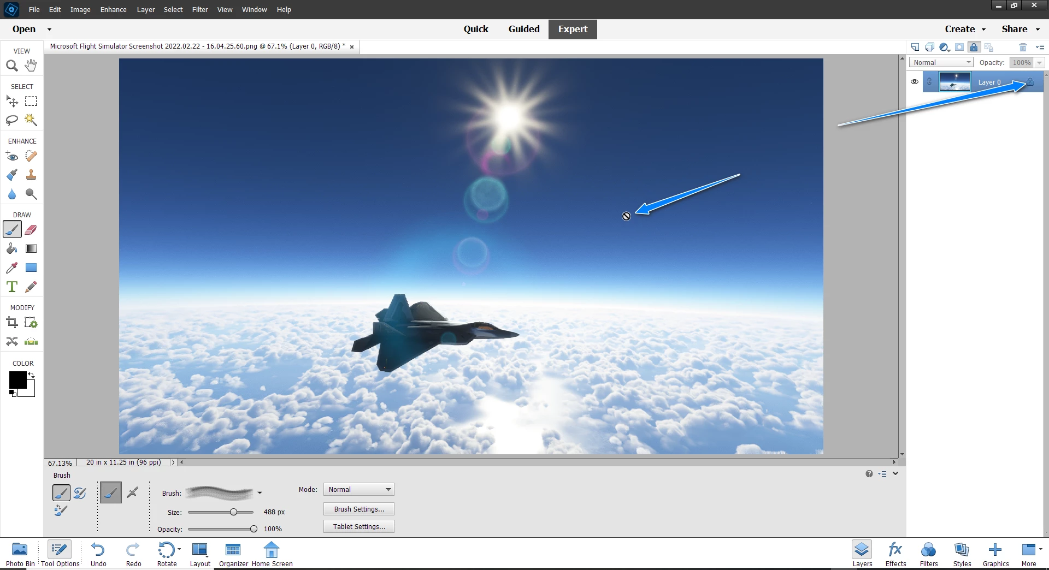Toggle the lock all pixels button
The height and width of the screenshot is (570, 1049).
tap(974, 48)
